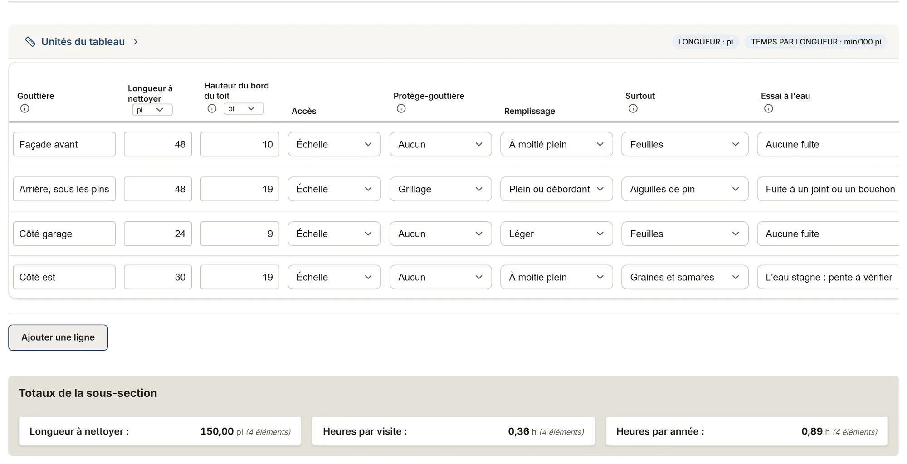Edit the Côté garage name field

point(64,234)
